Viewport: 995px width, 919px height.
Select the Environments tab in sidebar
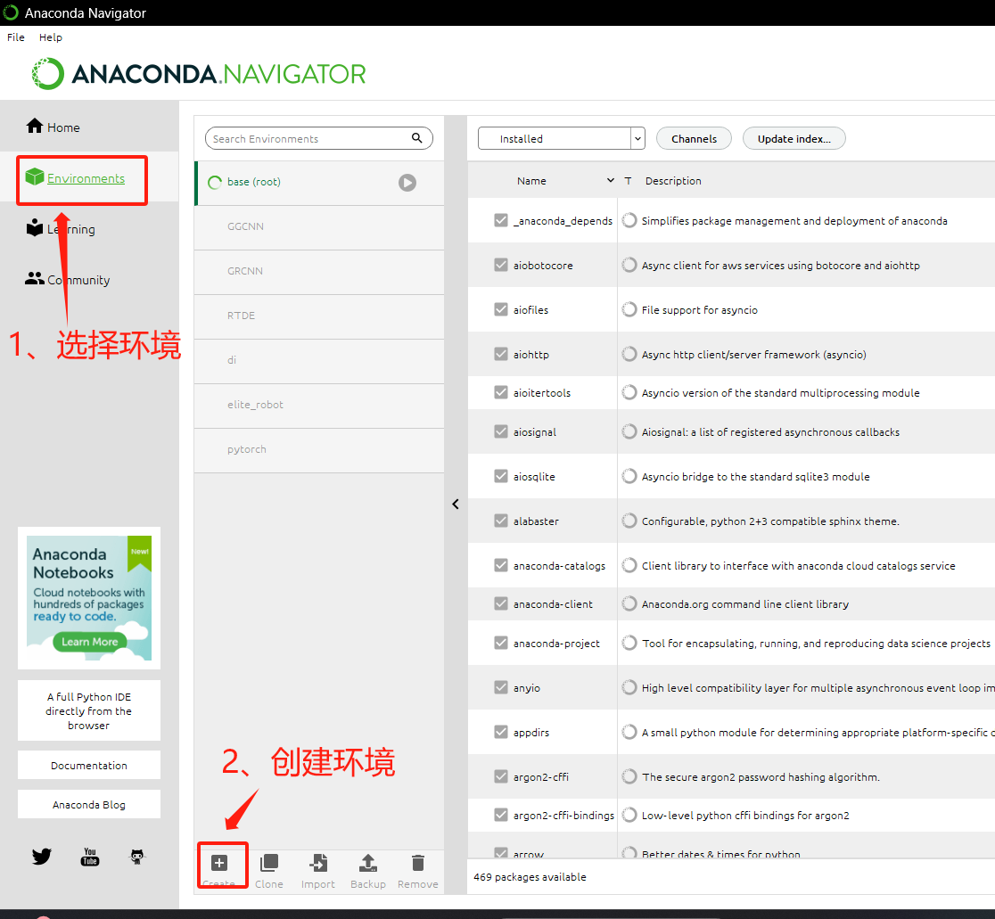pyautogui.click(x=75, y=178)
